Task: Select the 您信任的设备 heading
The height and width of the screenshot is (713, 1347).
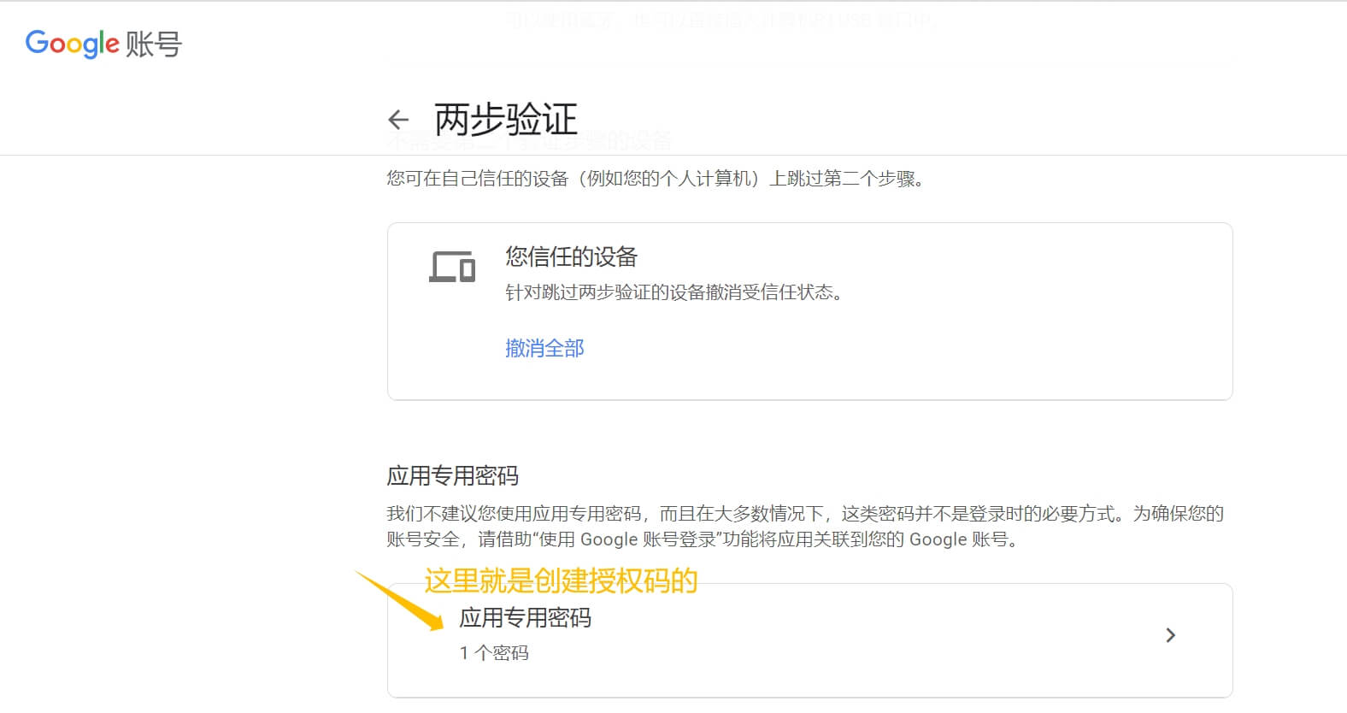Action: [572, 256]
